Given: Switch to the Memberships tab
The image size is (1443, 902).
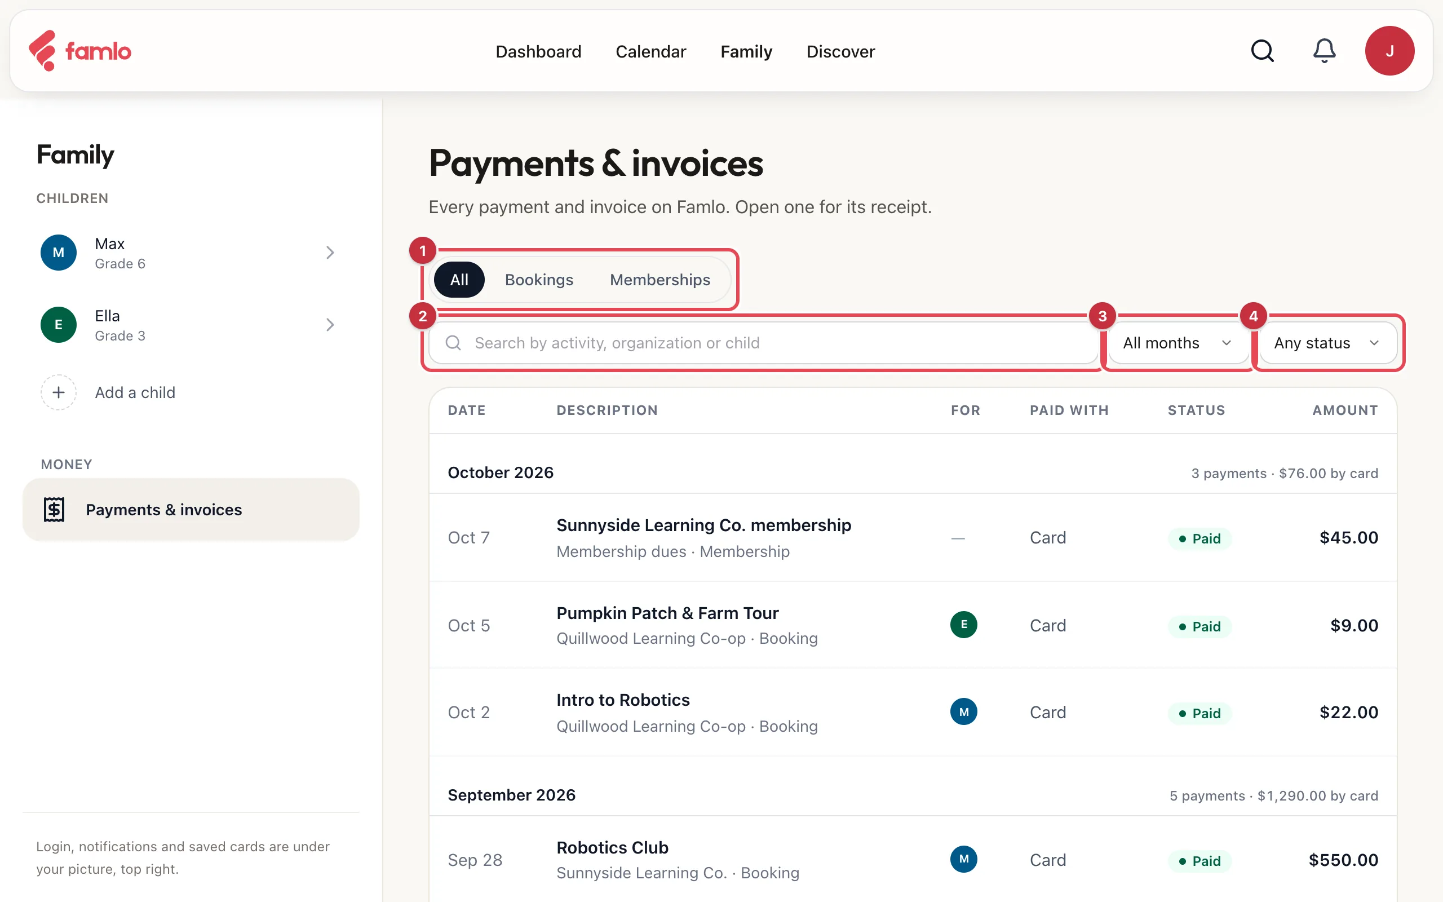Looking at the screenshot, I should click(x=659, y=279).
